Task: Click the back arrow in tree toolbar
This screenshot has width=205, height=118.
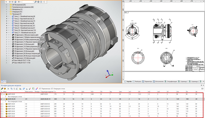Action: coord(10,2)
